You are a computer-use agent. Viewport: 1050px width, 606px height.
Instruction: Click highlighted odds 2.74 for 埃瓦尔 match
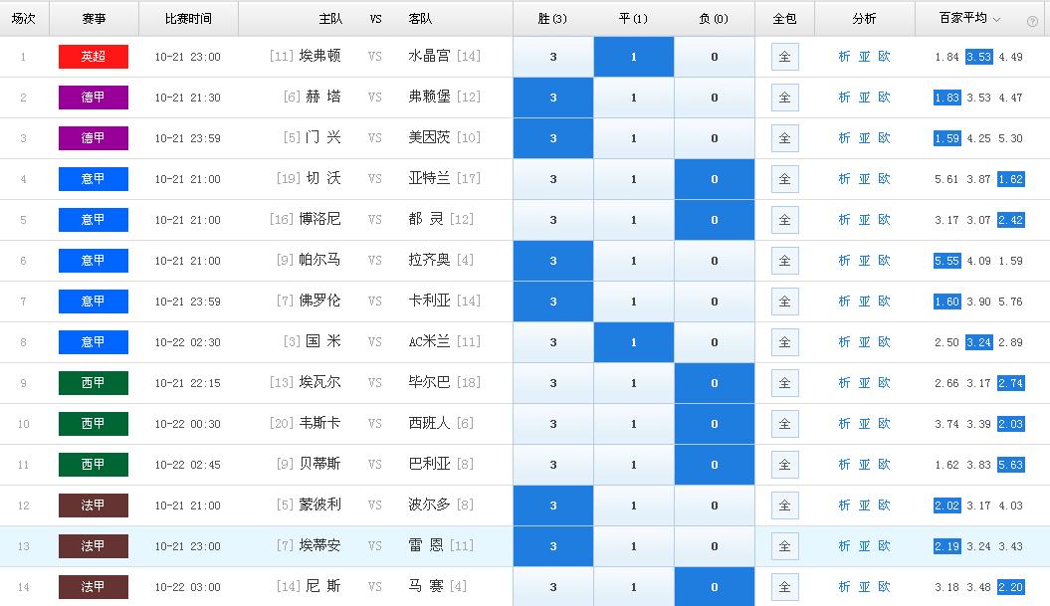1010,383
